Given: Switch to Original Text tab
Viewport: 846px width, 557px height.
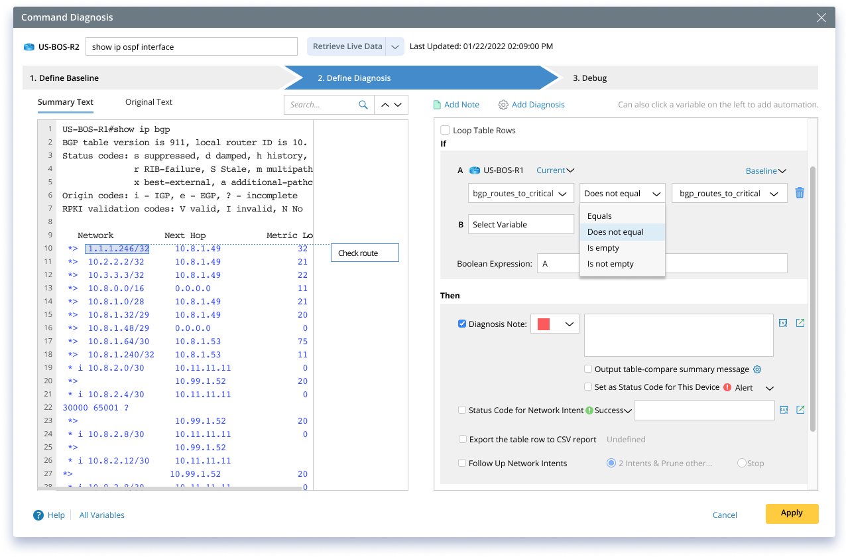Looking at the screenshot, I should tap(149, 102).
